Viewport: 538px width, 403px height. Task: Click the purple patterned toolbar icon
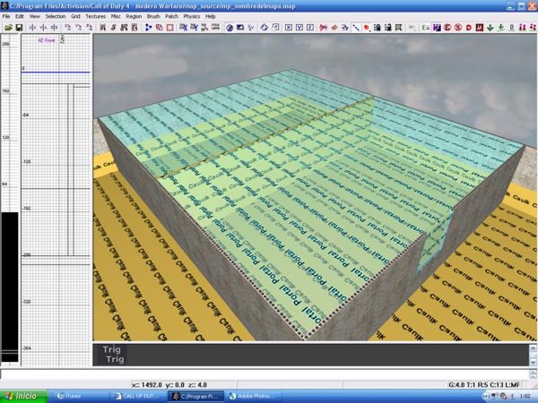(437, 28)
